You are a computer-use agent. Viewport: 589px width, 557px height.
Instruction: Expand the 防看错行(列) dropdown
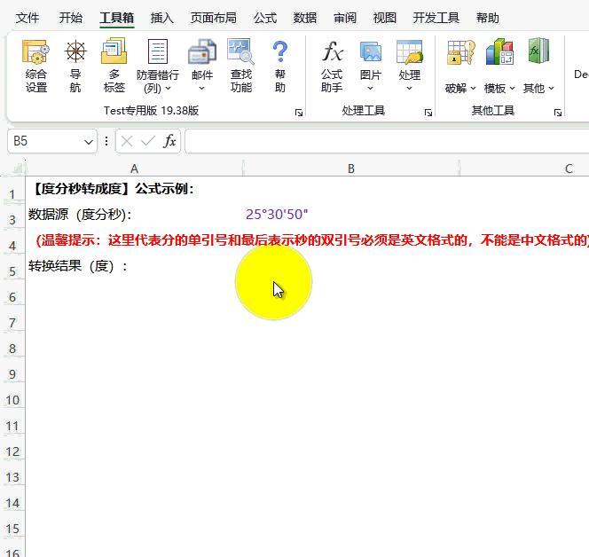point(157,88)
